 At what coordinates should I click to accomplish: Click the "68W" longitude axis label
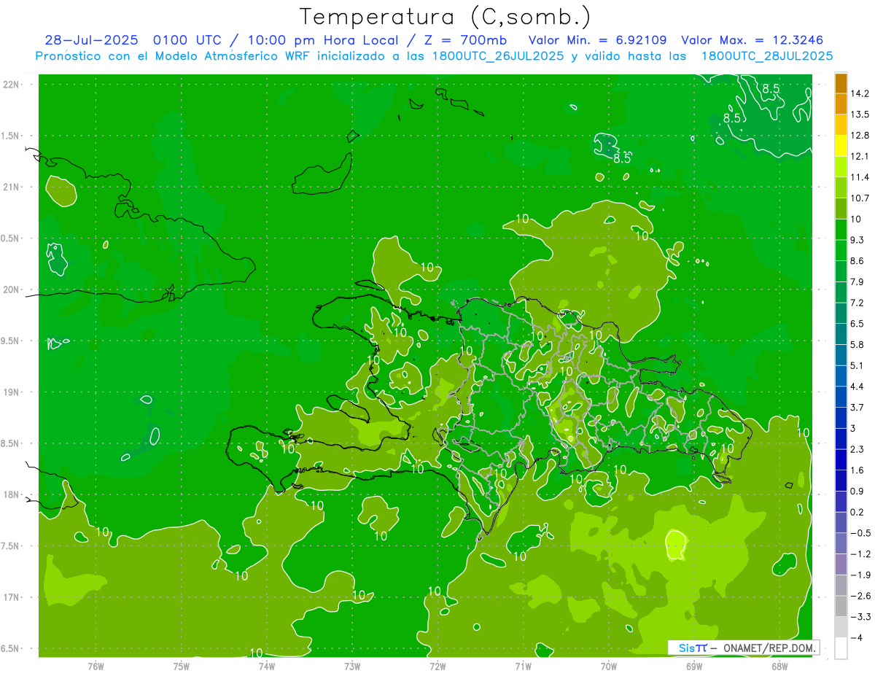point(779,667)
